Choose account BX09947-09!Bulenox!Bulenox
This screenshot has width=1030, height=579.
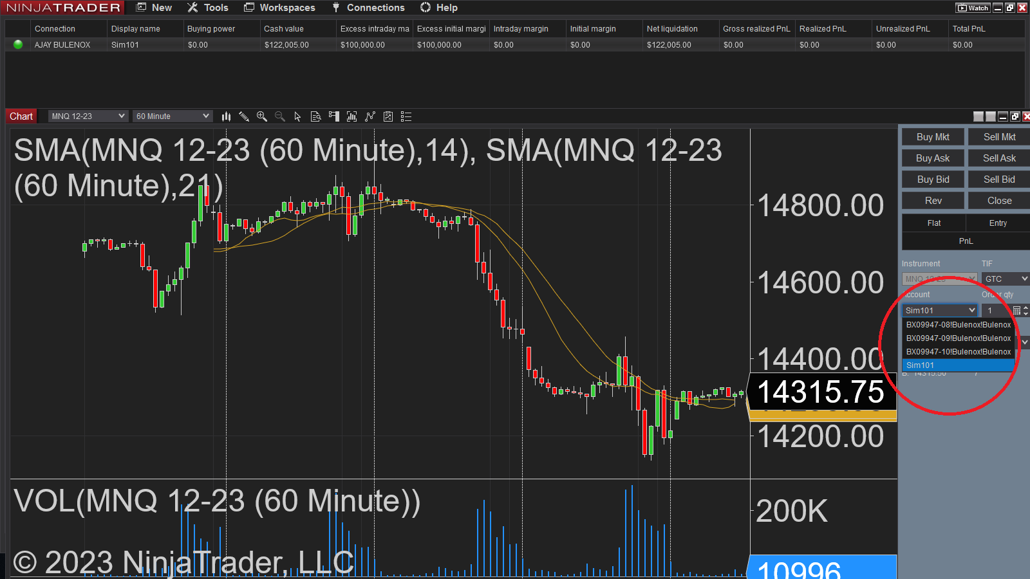click(959, 338)
